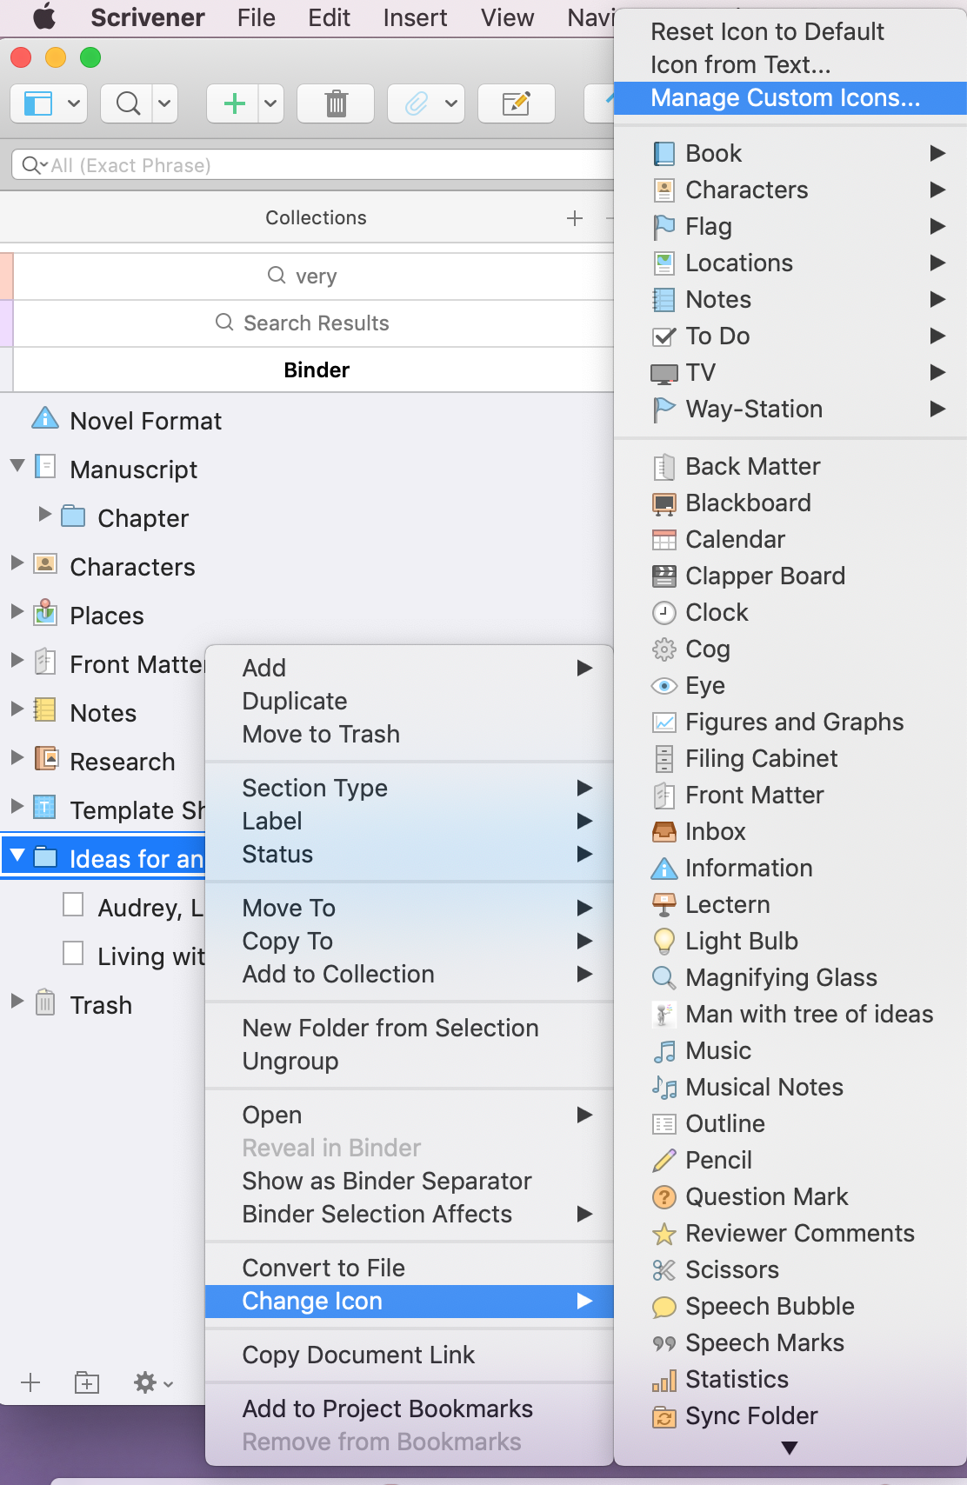Click the trash can toolbar icon
The image size is (967, 1485).
[336, 104]
